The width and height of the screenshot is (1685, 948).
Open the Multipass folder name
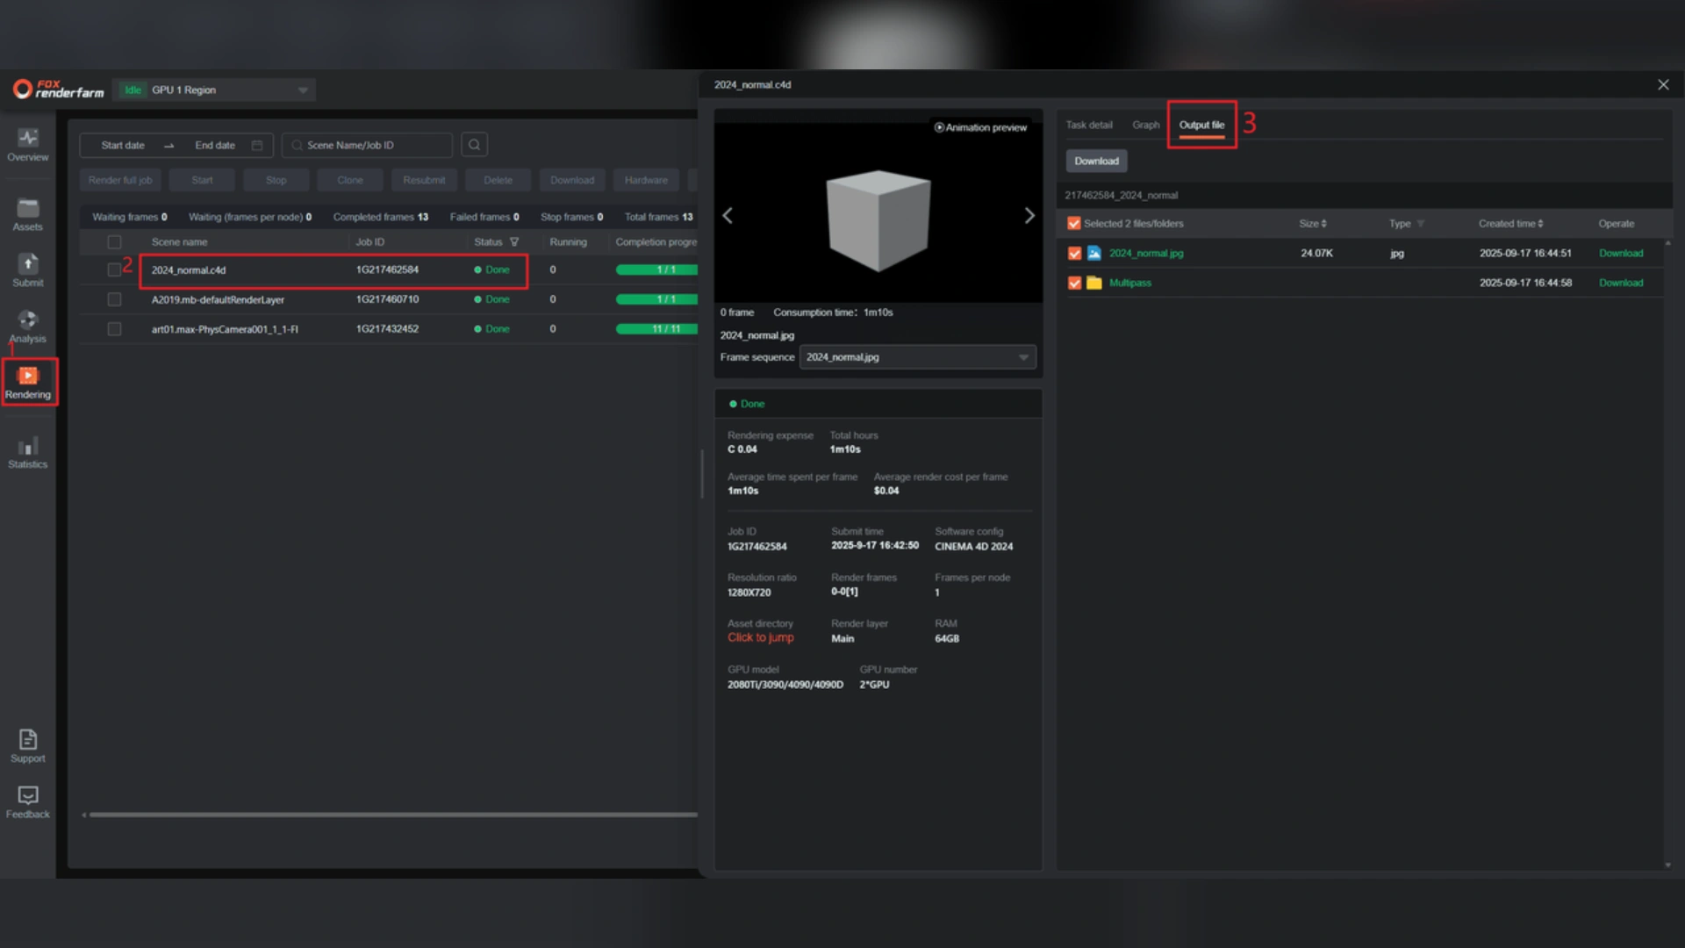pyautogui.click(x=1129, y=283)
